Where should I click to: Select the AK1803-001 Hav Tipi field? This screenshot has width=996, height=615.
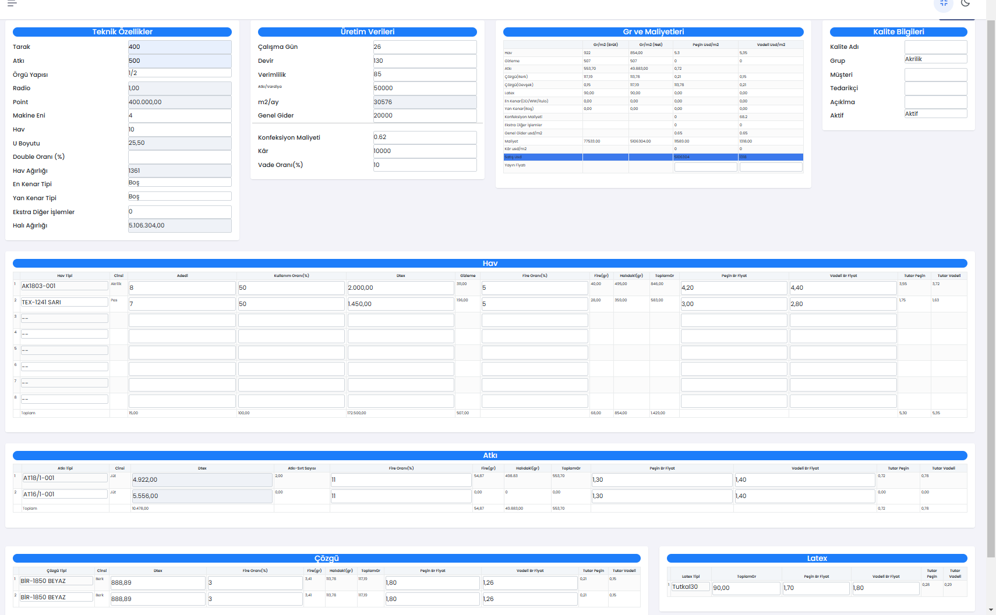[64, 286]
